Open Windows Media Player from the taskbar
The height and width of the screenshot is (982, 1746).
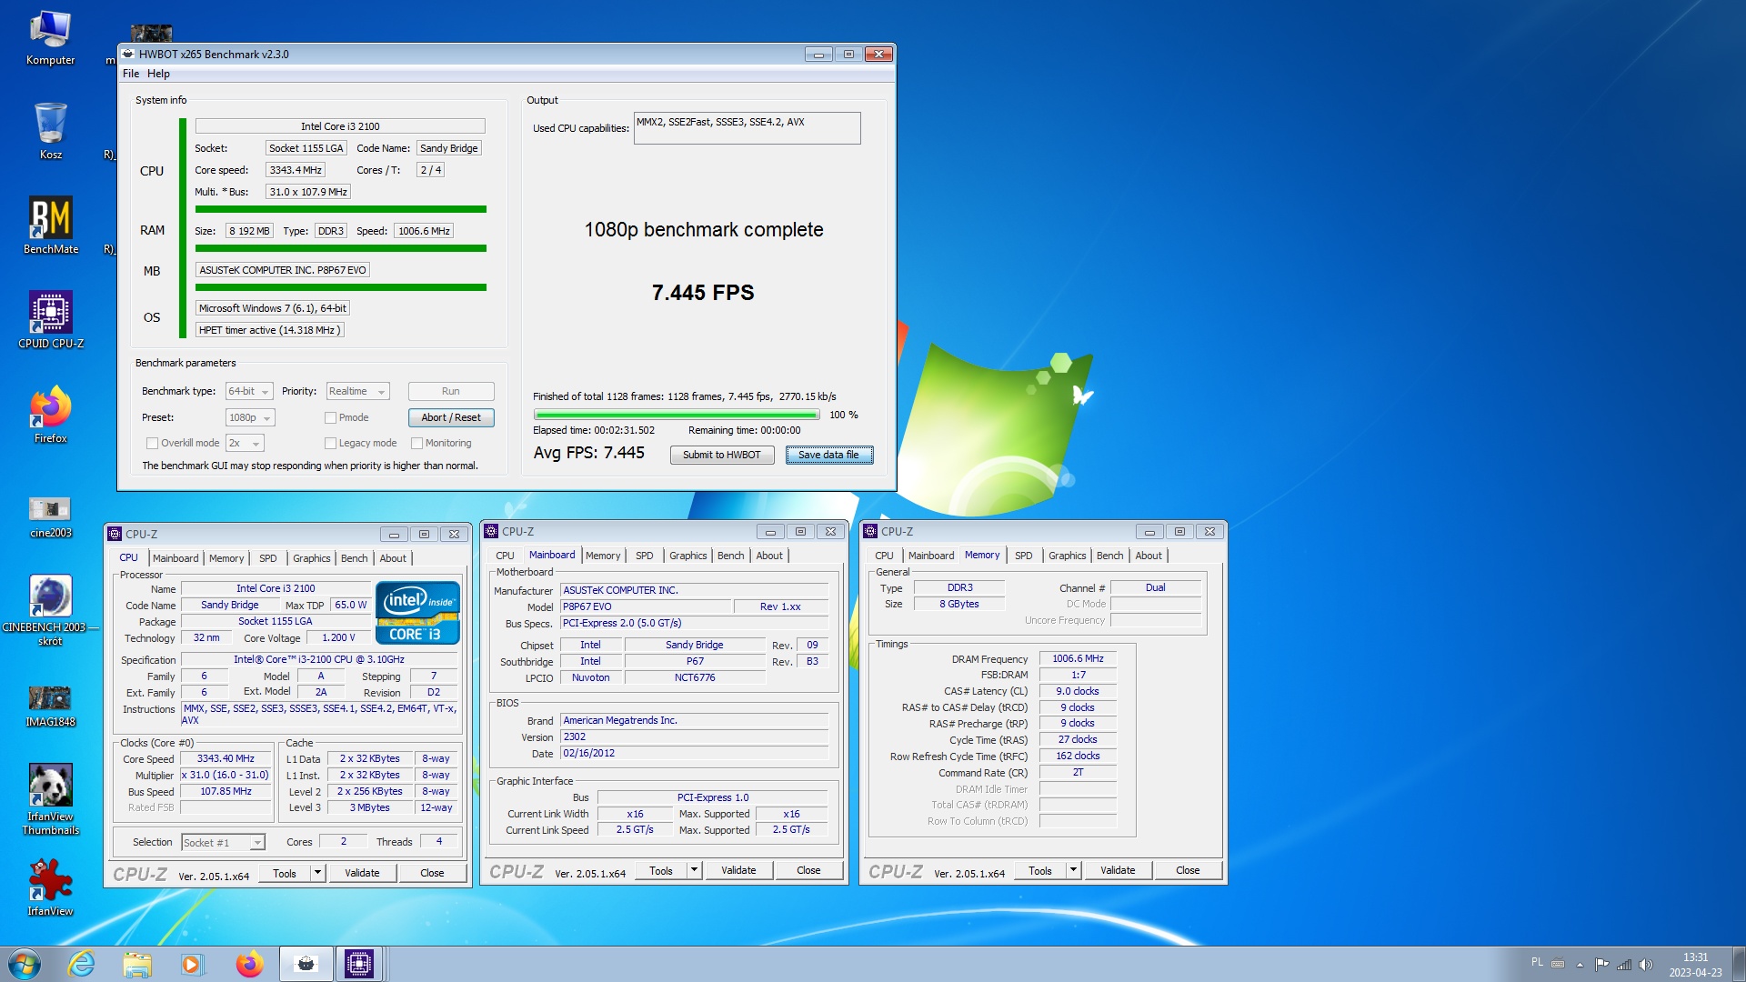[x=192, y=964]
